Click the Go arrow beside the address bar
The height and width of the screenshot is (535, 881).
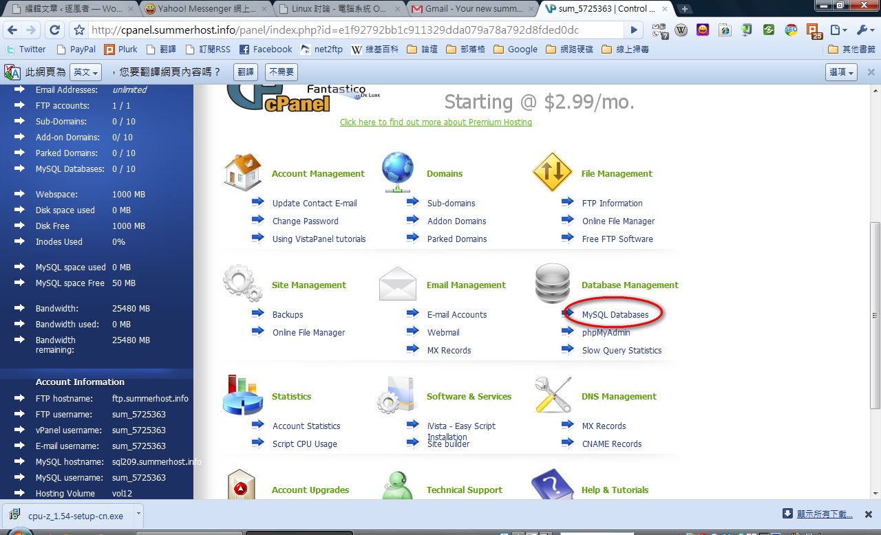click(x=635, y=30)
